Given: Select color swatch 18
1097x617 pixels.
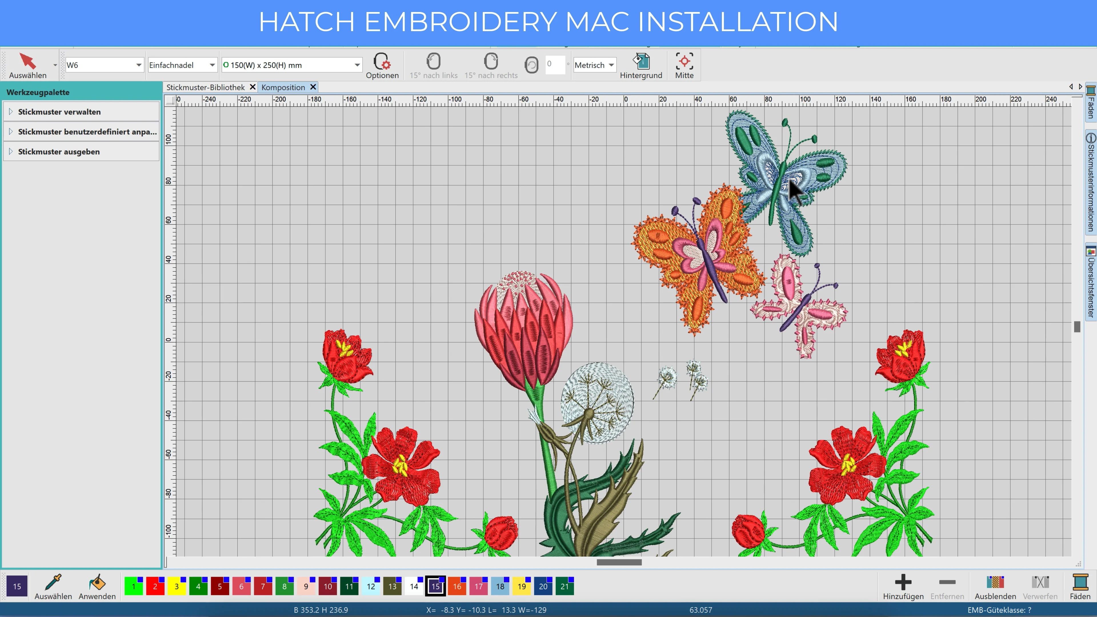Looking at the screenshot, I should pos(500,586).
